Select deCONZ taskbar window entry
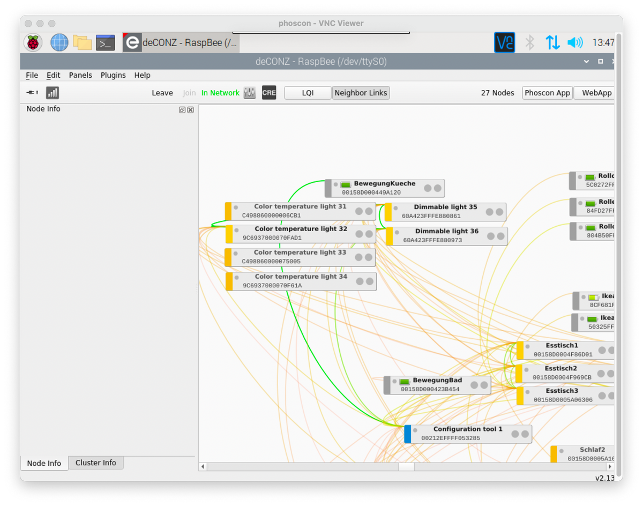 tap(181, 43)
